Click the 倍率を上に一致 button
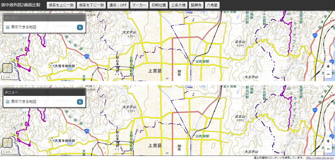335x164 pixels. click(61, 5)
